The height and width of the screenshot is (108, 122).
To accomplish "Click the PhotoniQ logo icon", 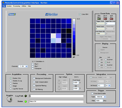I will [12, 14].
